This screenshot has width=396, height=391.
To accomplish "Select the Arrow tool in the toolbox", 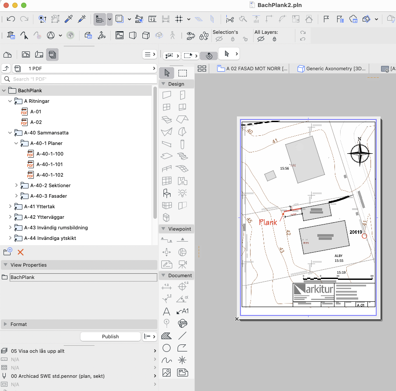I will coord(167,73).
